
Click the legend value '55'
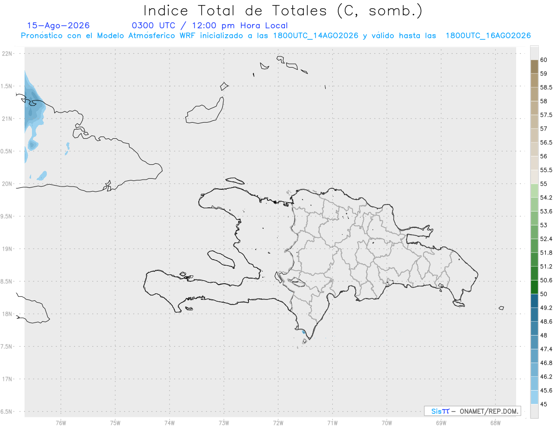pyautogui.click(x=543, y=184)
